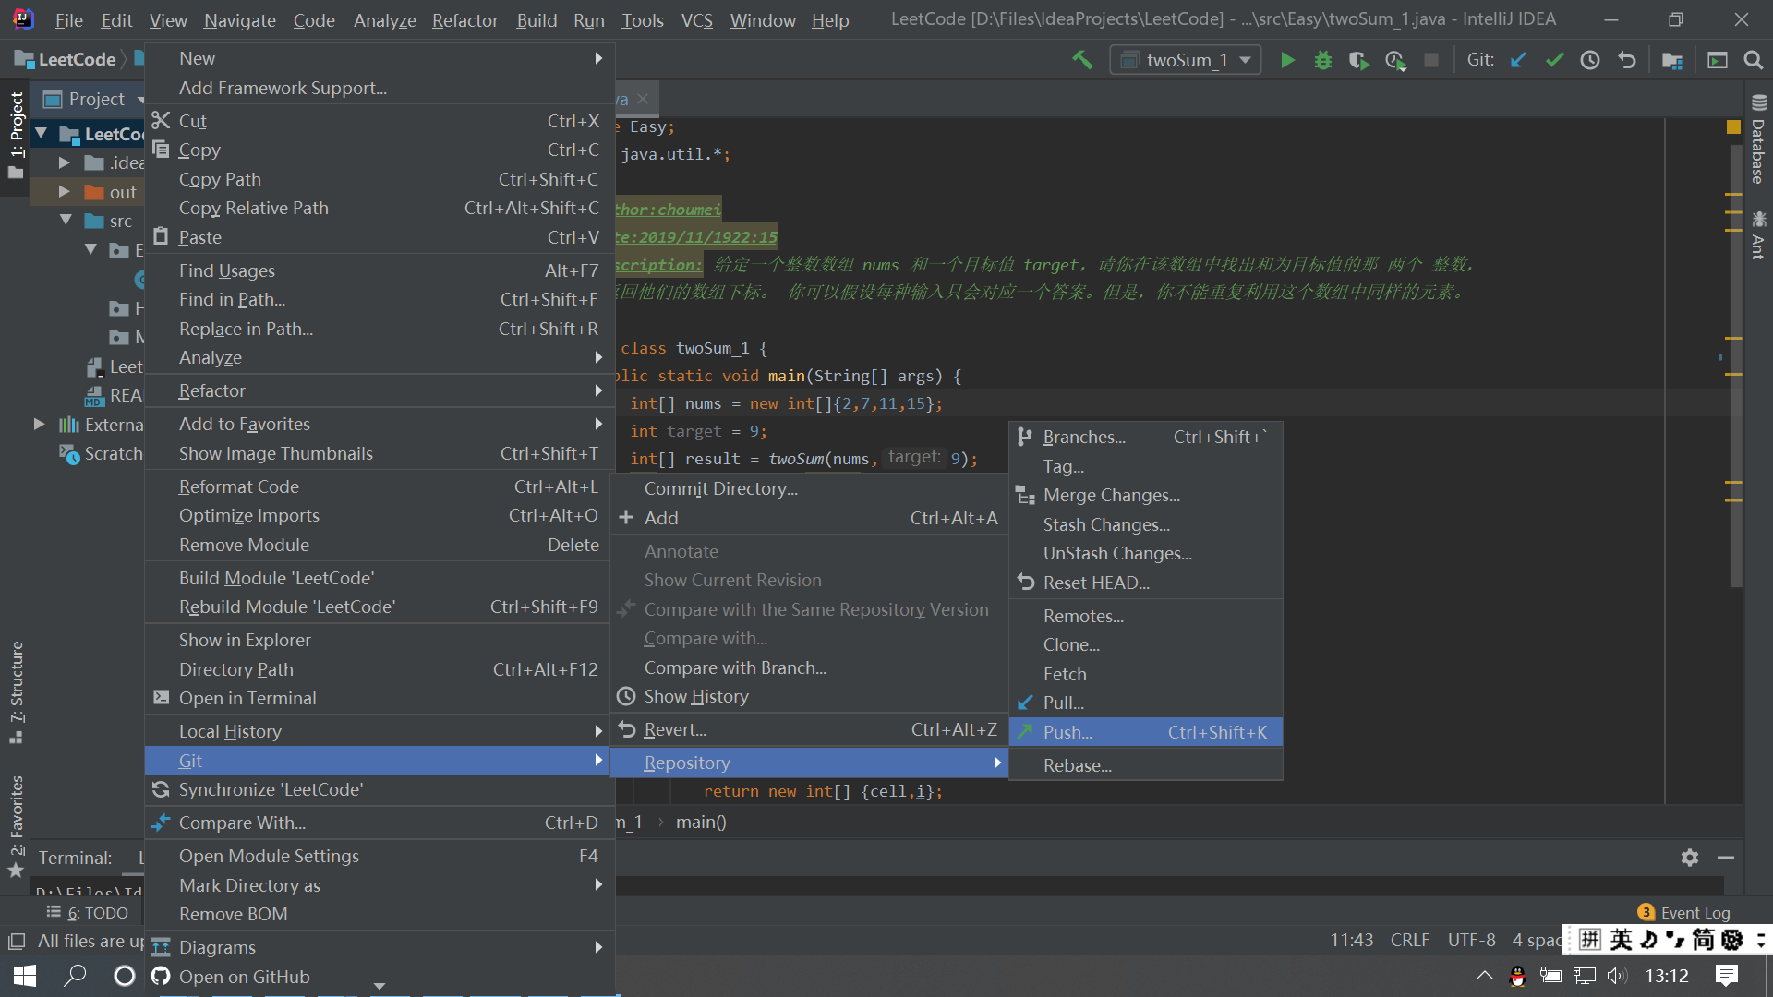
Task: Open the VCS menu bar item
Action: click(x=696, y=20)
